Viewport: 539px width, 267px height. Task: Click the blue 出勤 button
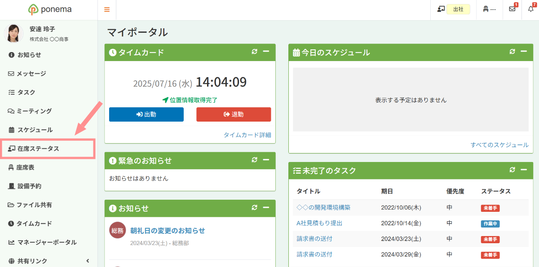(x=146, y=114)
